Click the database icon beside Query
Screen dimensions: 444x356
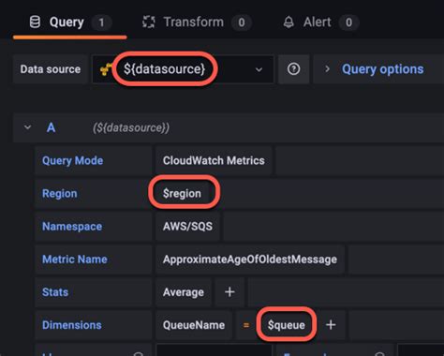(x=35, y=22)
